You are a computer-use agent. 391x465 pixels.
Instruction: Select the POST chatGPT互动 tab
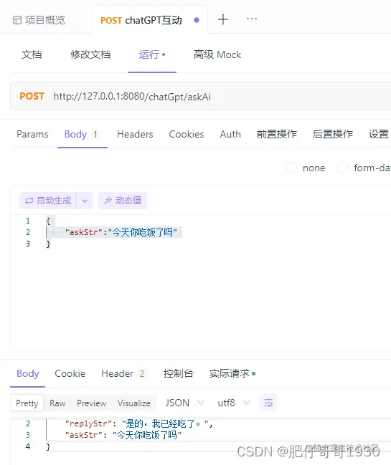[x=150, y=20]
